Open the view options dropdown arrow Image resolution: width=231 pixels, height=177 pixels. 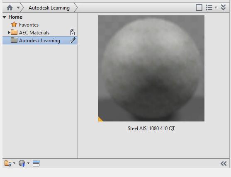point(216,7)
